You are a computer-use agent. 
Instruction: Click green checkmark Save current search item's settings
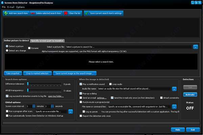click(x=87, y=13)
